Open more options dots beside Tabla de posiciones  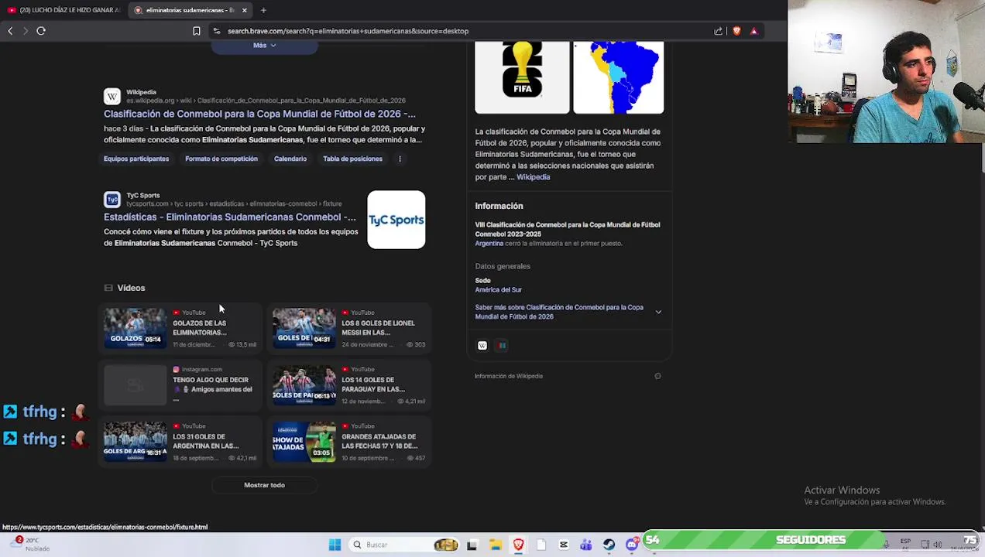[400, 159]
